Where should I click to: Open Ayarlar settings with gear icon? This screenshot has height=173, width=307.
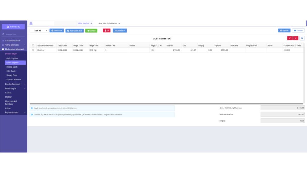point(284,31)
